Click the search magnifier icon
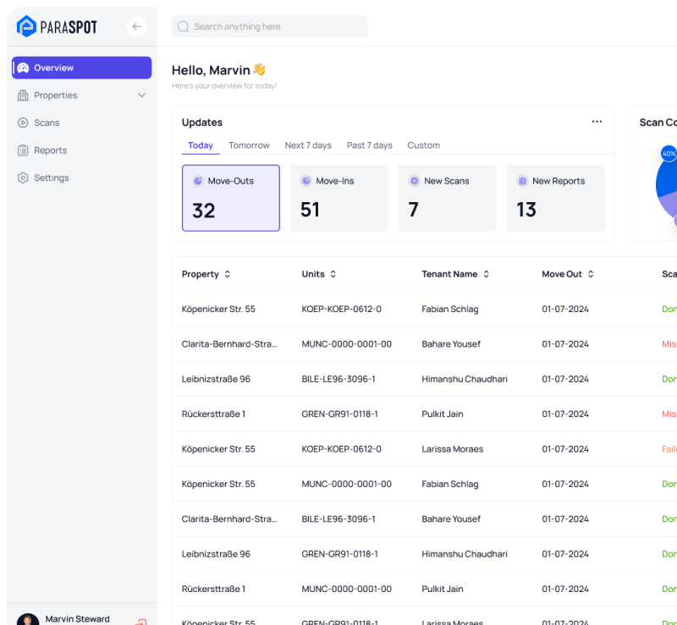 tap(184, 27)
